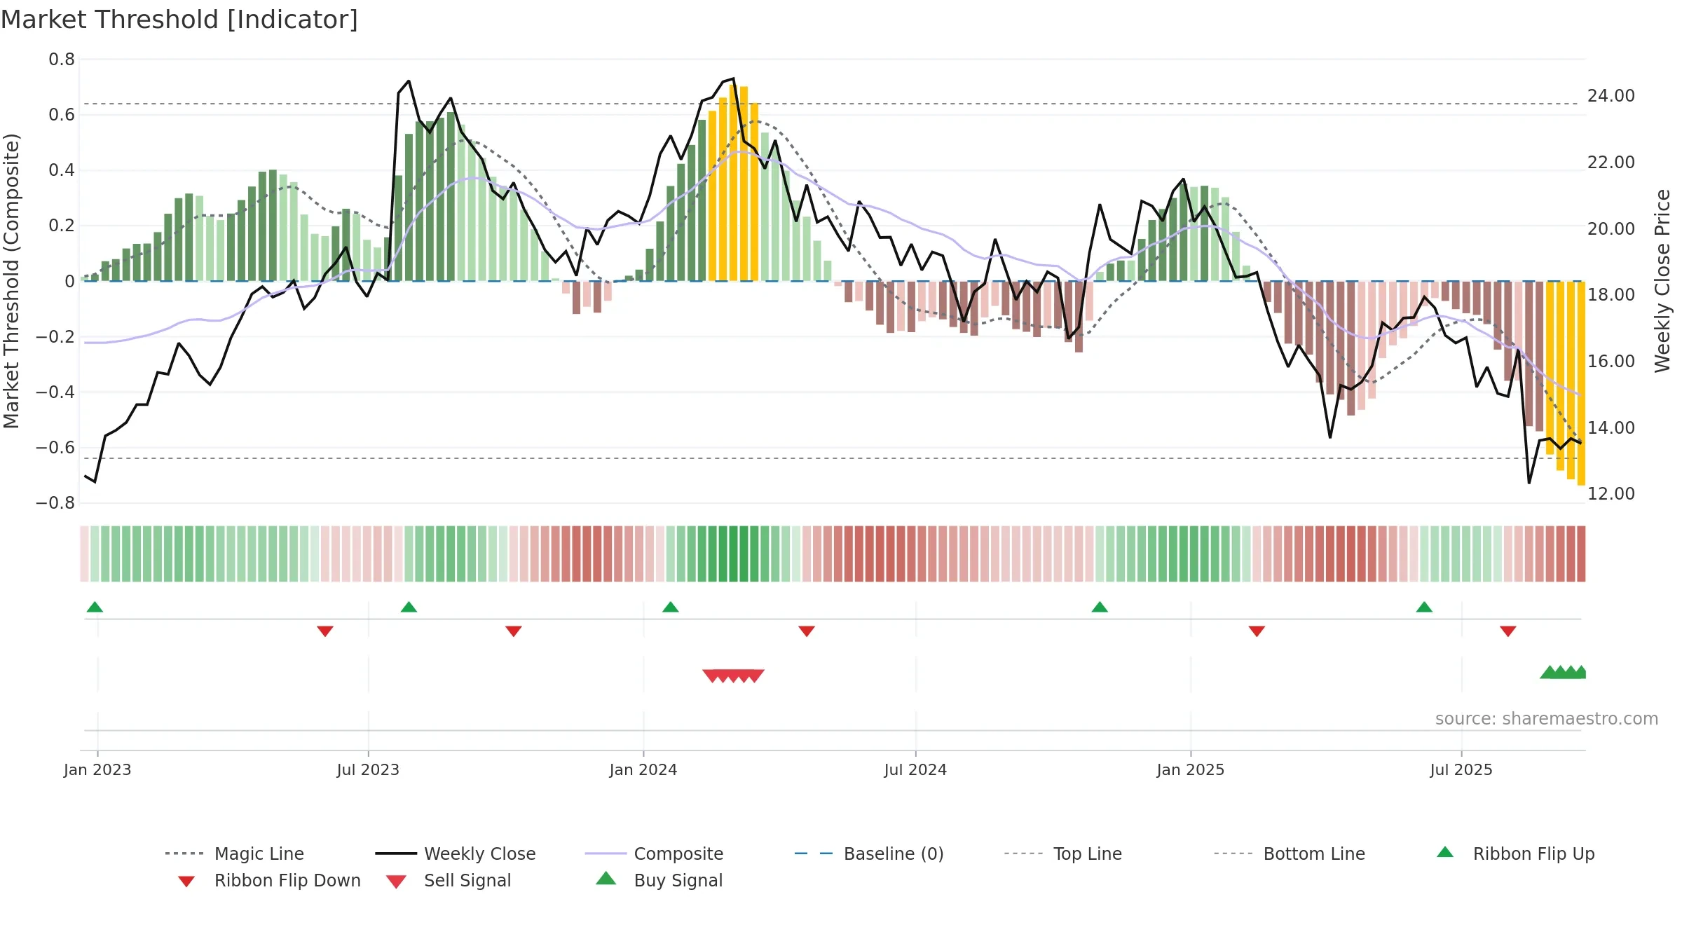Image resolution: width=1682 pixels, height=946 pixels.
Task: Click the Jan 2023 x-axis label
Action: pyautogui.click(x=97, y=769)
